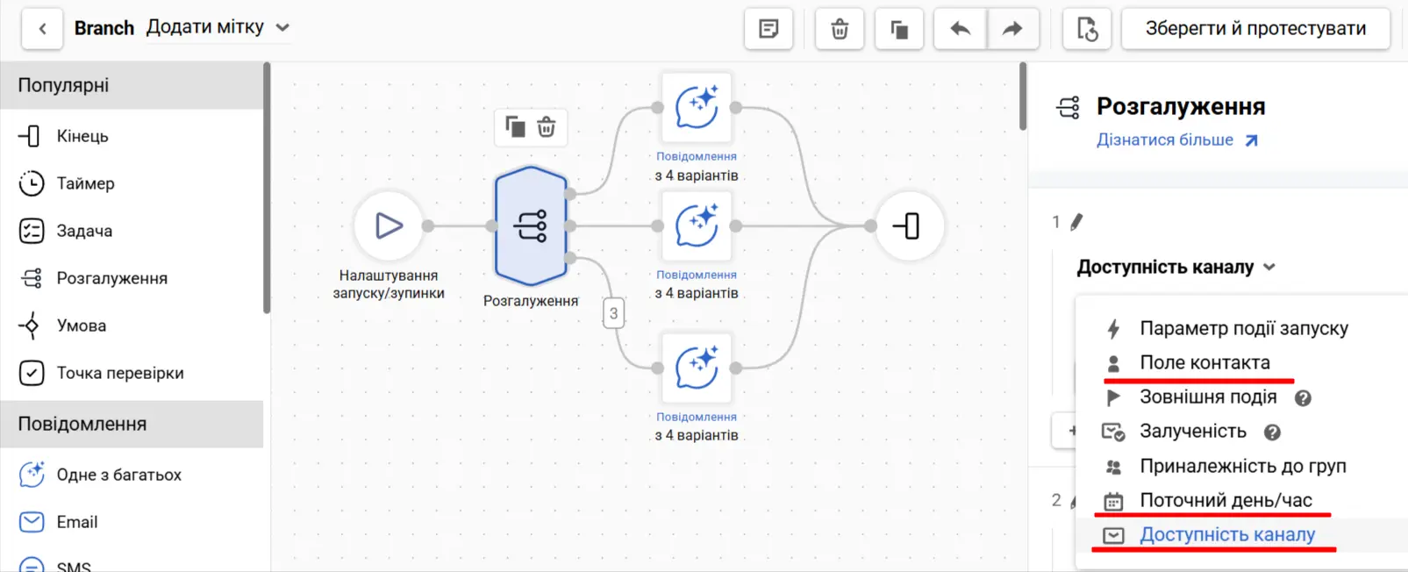
Task: Collapse the Популярні section header
Action: 132,86
